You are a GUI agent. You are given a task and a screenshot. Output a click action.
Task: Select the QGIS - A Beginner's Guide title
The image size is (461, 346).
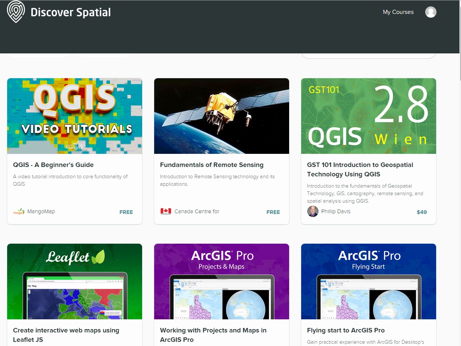click(x=53, y=165)
